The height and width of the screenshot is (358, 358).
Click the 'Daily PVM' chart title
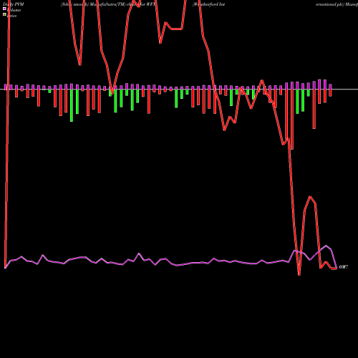coord(14,4)
